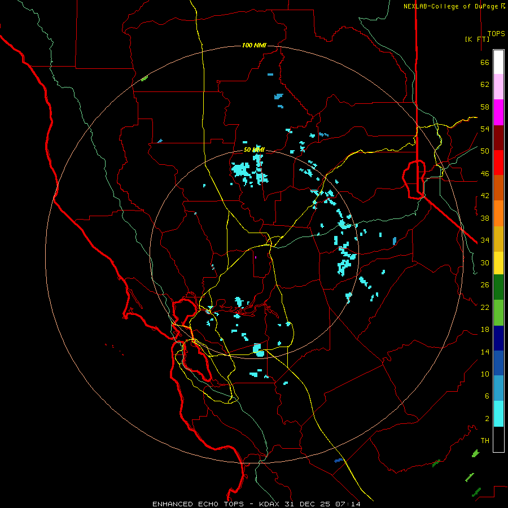The image size is (508, 508).
Task: Click the '100 NMI' range ring label
Action: (x=255, y=45)
